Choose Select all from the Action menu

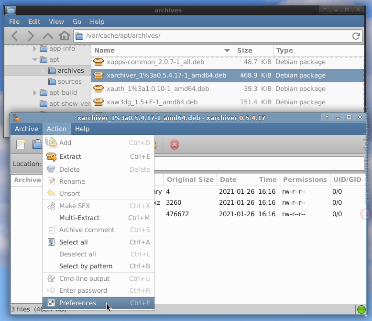[98, 242]
